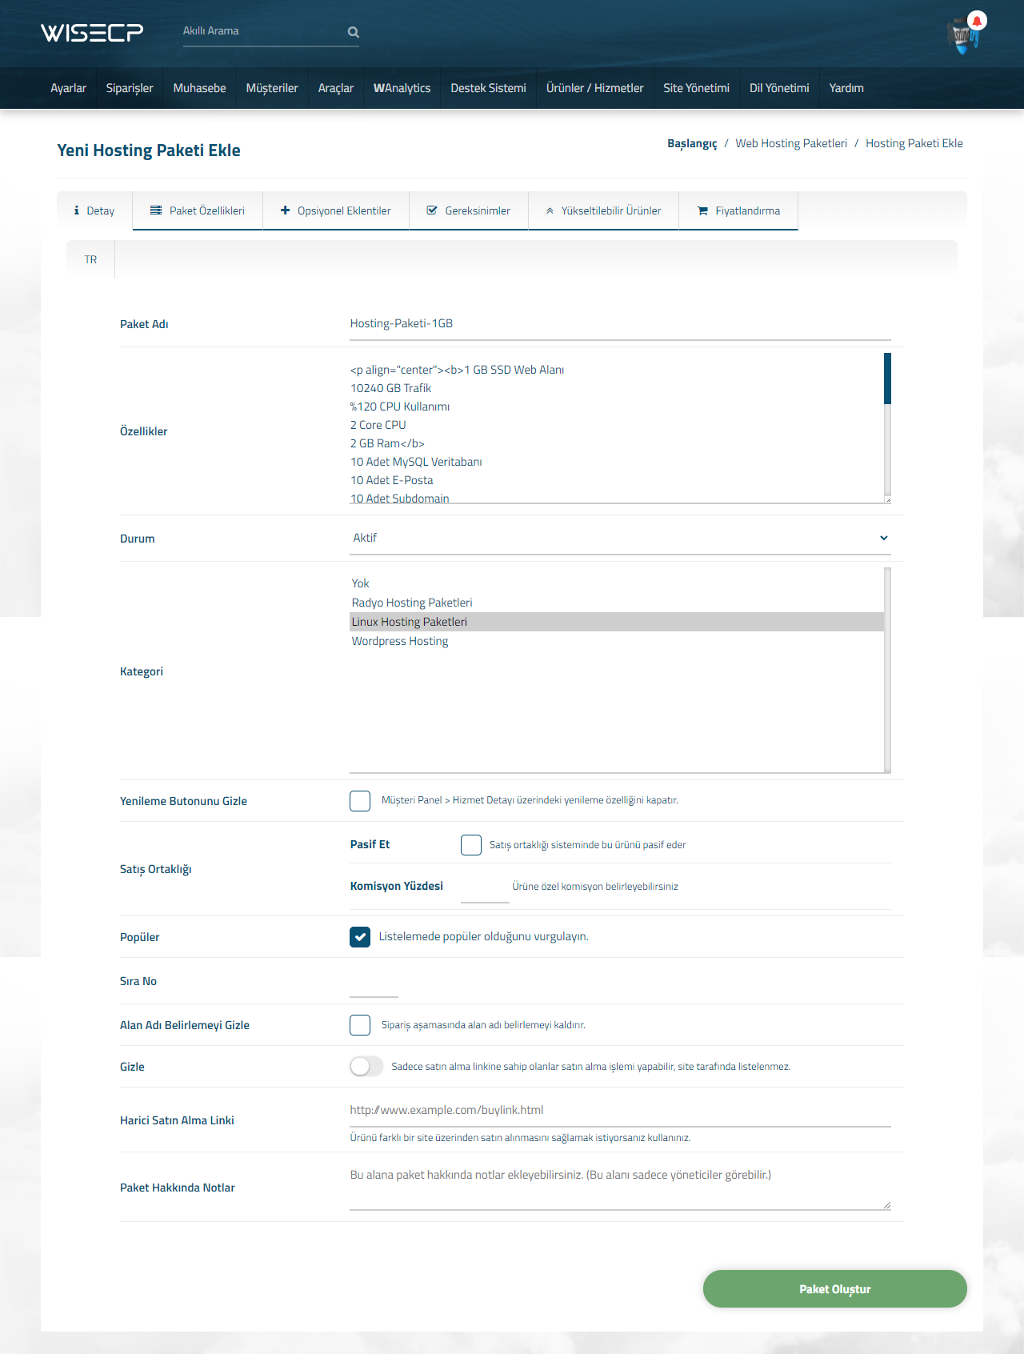1024x1354 pixels.
Task: Open the WAnalytics menu
Action: [402, 88]
